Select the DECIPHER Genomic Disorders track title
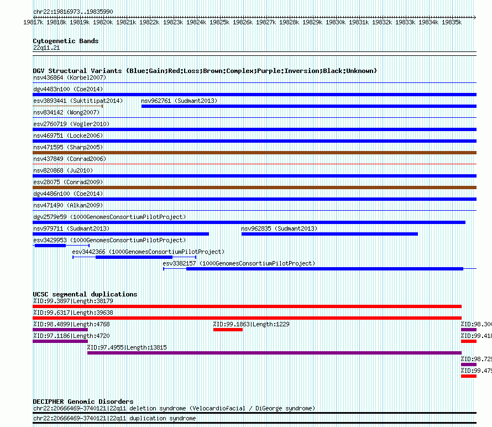 83,402
